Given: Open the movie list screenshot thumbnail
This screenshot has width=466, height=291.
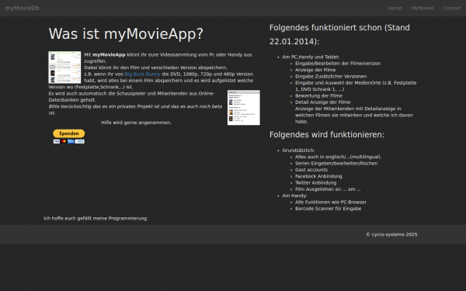Looking at the screenshot, I should (x=64, y=68).
